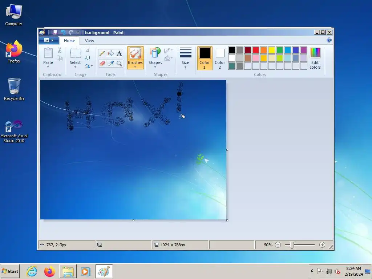372x279 pixels.
Task: Pick the orange color swatch
Action: (264, 50)
